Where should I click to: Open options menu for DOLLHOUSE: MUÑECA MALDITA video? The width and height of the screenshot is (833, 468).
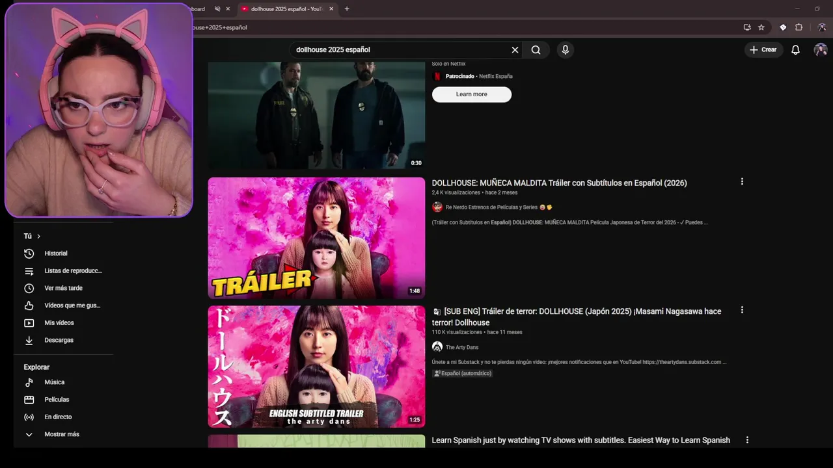pos(742,182)
